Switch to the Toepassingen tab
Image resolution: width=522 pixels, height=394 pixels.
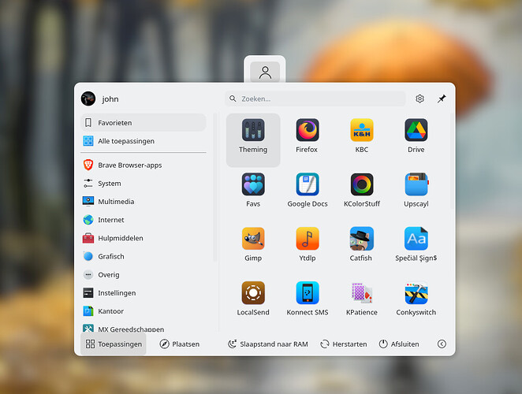tap(114, 344)
